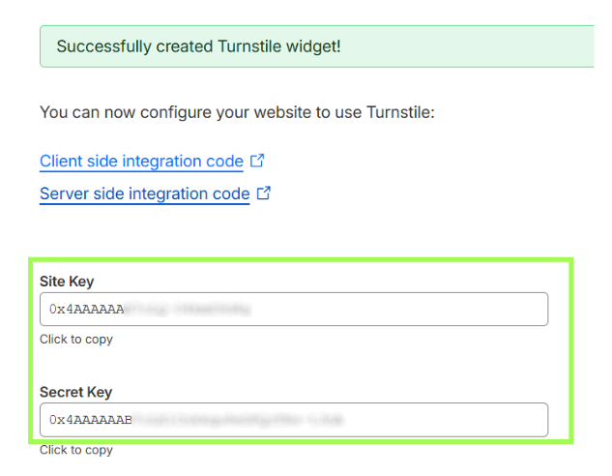Click the 0x4AAAAAAB prefix in Secret Key
Screen dimensions: 612x476
[91, 420]
